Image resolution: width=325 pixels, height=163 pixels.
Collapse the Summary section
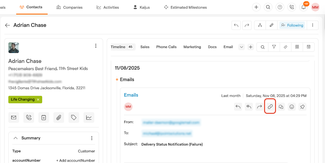(x=16, y=138)
